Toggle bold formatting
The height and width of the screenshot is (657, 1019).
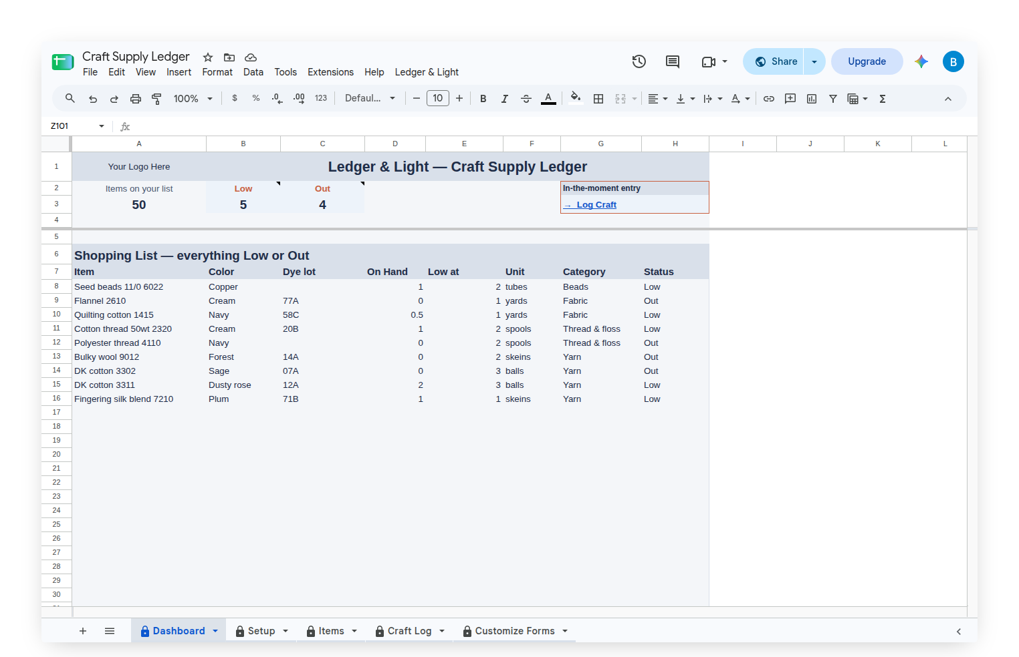click(483, 99)
